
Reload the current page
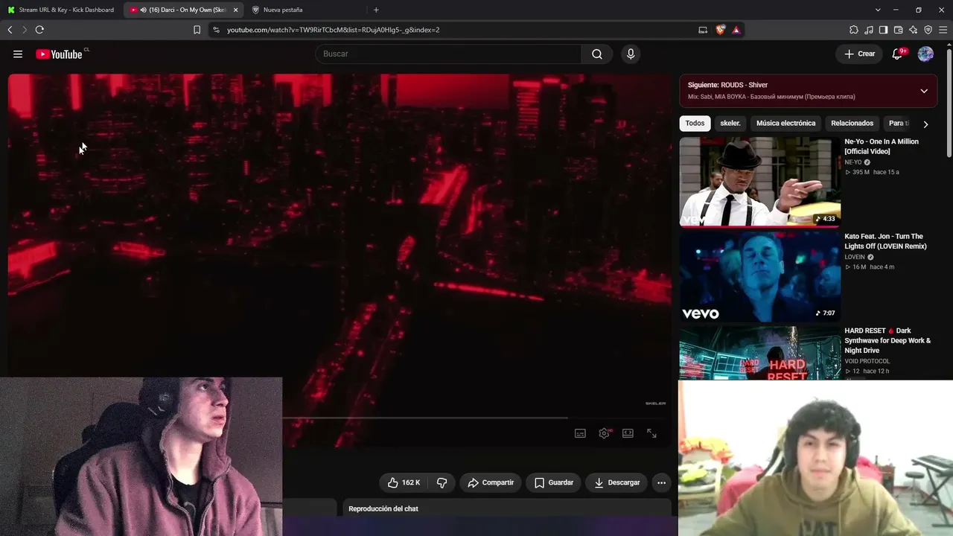coord(39,30)
